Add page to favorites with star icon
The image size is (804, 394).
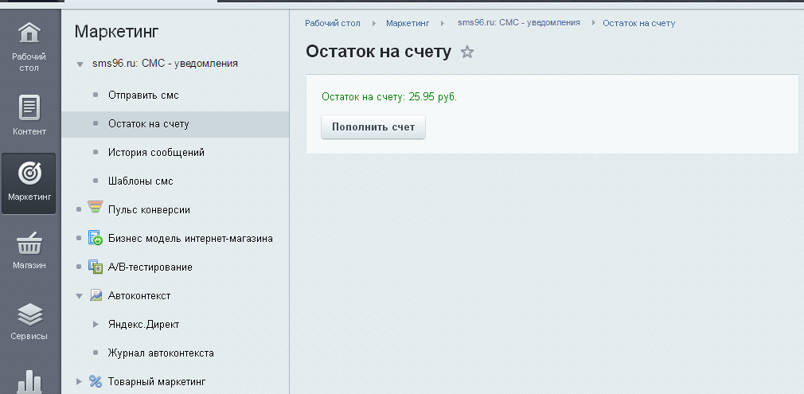coord(467,53)
